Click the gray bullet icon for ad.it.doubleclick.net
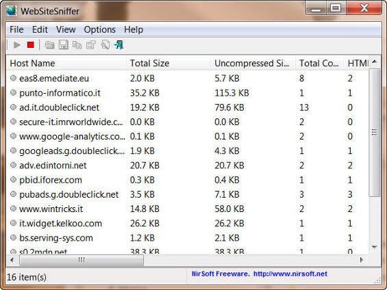The image size is (387, 290). 13,107
